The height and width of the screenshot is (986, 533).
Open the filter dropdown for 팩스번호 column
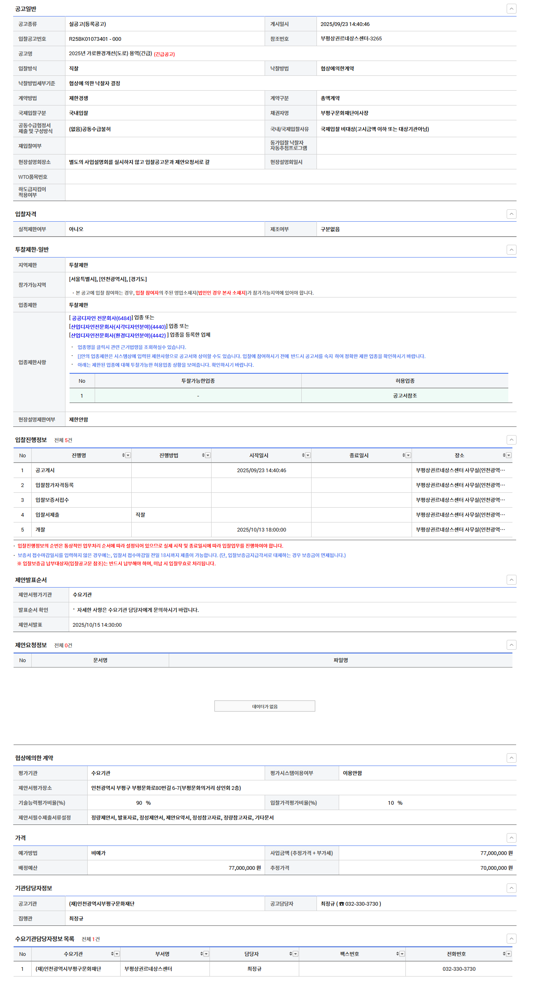pyautogui.click(x=402, y=954)
